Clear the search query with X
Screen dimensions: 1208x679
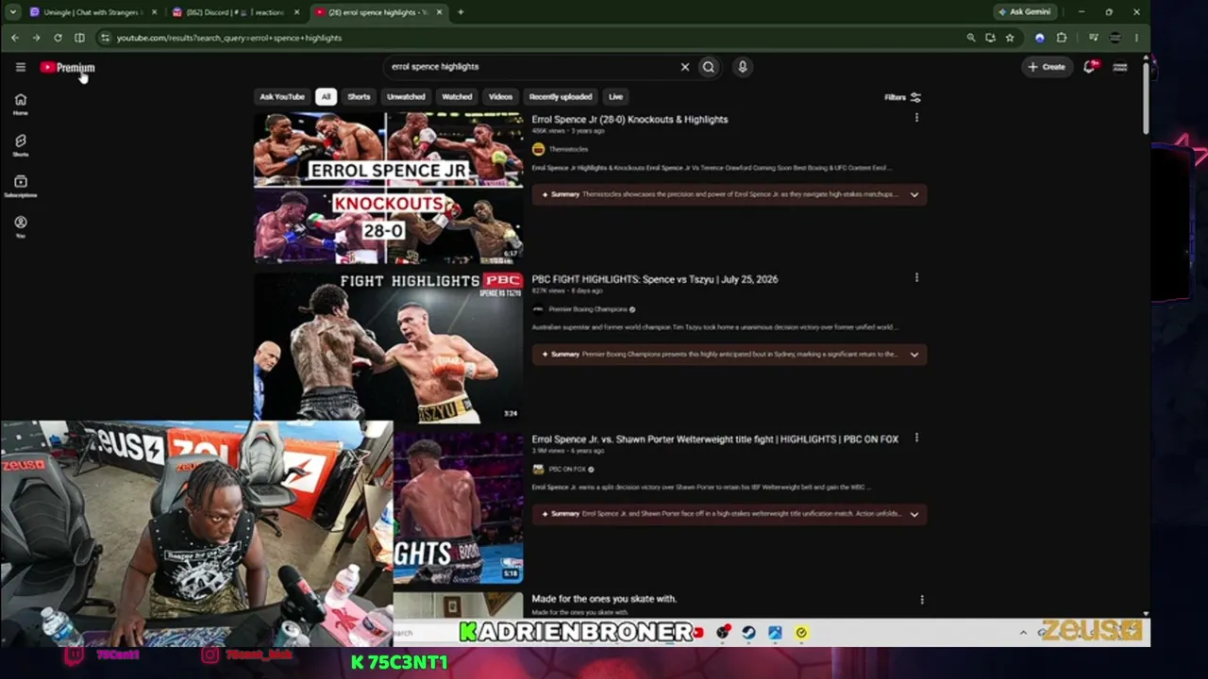685,67
